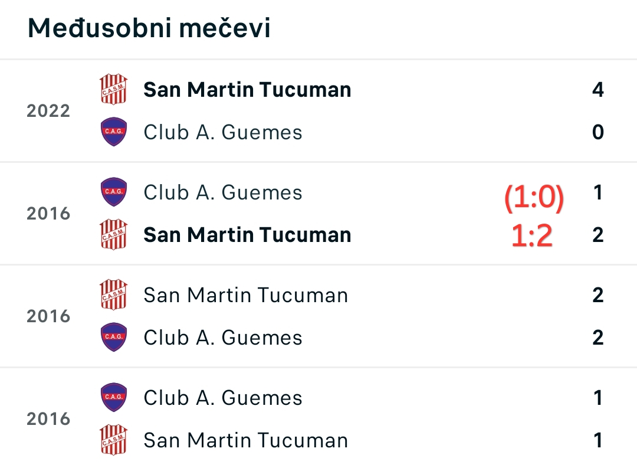Viewport: 637px width, 468px height.
Task: Click the Međusobni mečevi heading
Action: (149, 28)
